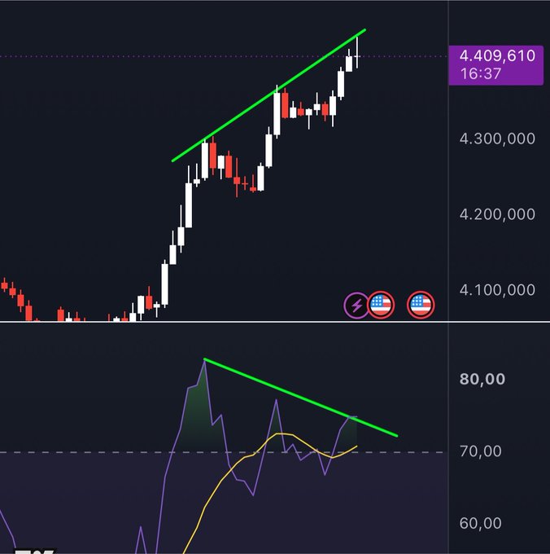The height and width of the screenshot is (554, 550).
Task: Select the 80,00 RSI scale label
Action: [x=482, y=379]
